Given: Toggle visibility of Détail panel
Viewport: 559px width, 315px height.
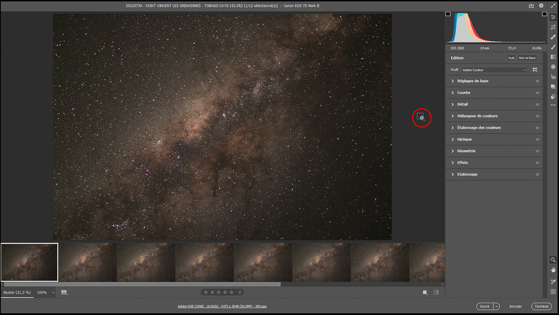Looking at the screenshot, I should pos(537,105).
